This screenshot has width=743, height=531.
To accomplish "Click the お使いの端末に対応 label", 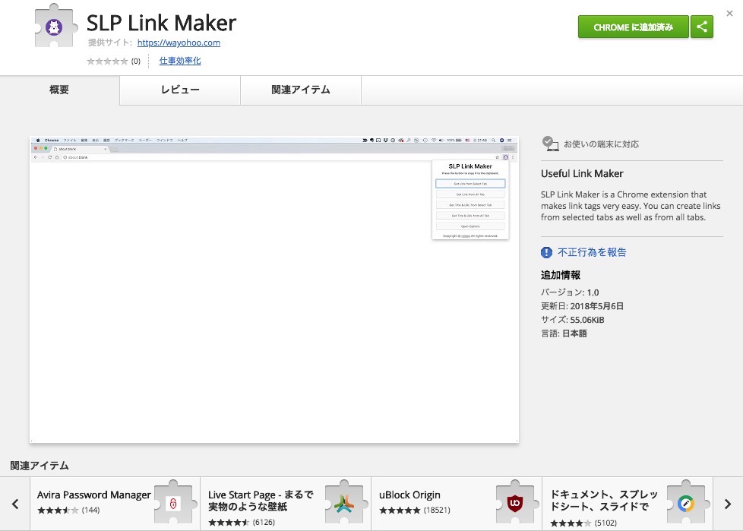I will coord(602,144).
